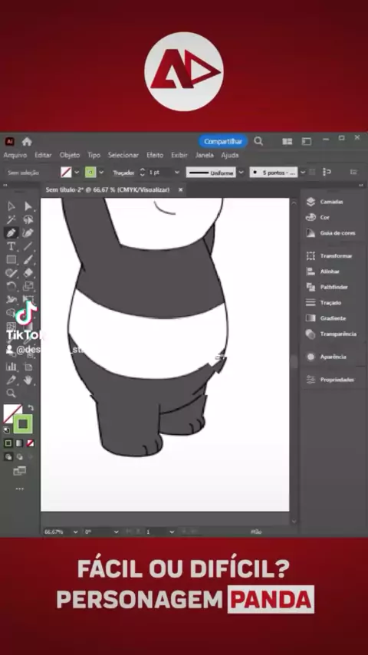Set paint mode to Color
Image resolution: width=368 pixels, height=655 pixels.
[x=8, y=443]
